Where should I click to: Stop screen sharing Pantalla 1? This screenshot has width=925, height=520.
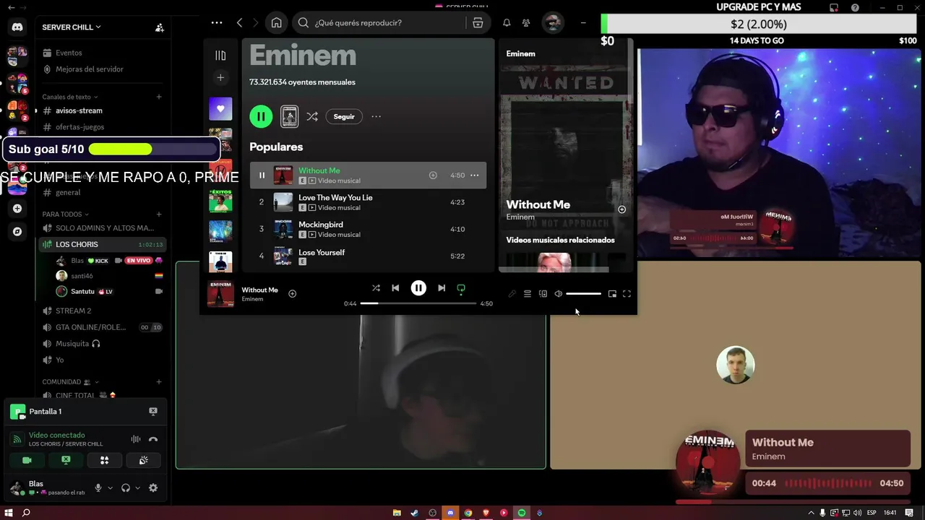pyautogui.click(x=153, y=411)
